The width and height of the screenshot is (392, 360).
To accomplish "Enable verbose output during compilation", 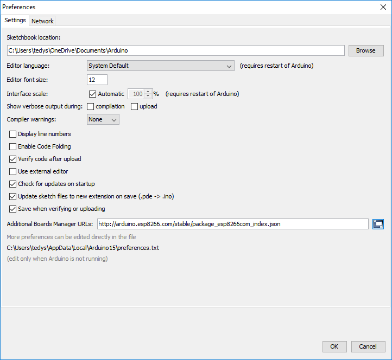I will tap(91, 106).
